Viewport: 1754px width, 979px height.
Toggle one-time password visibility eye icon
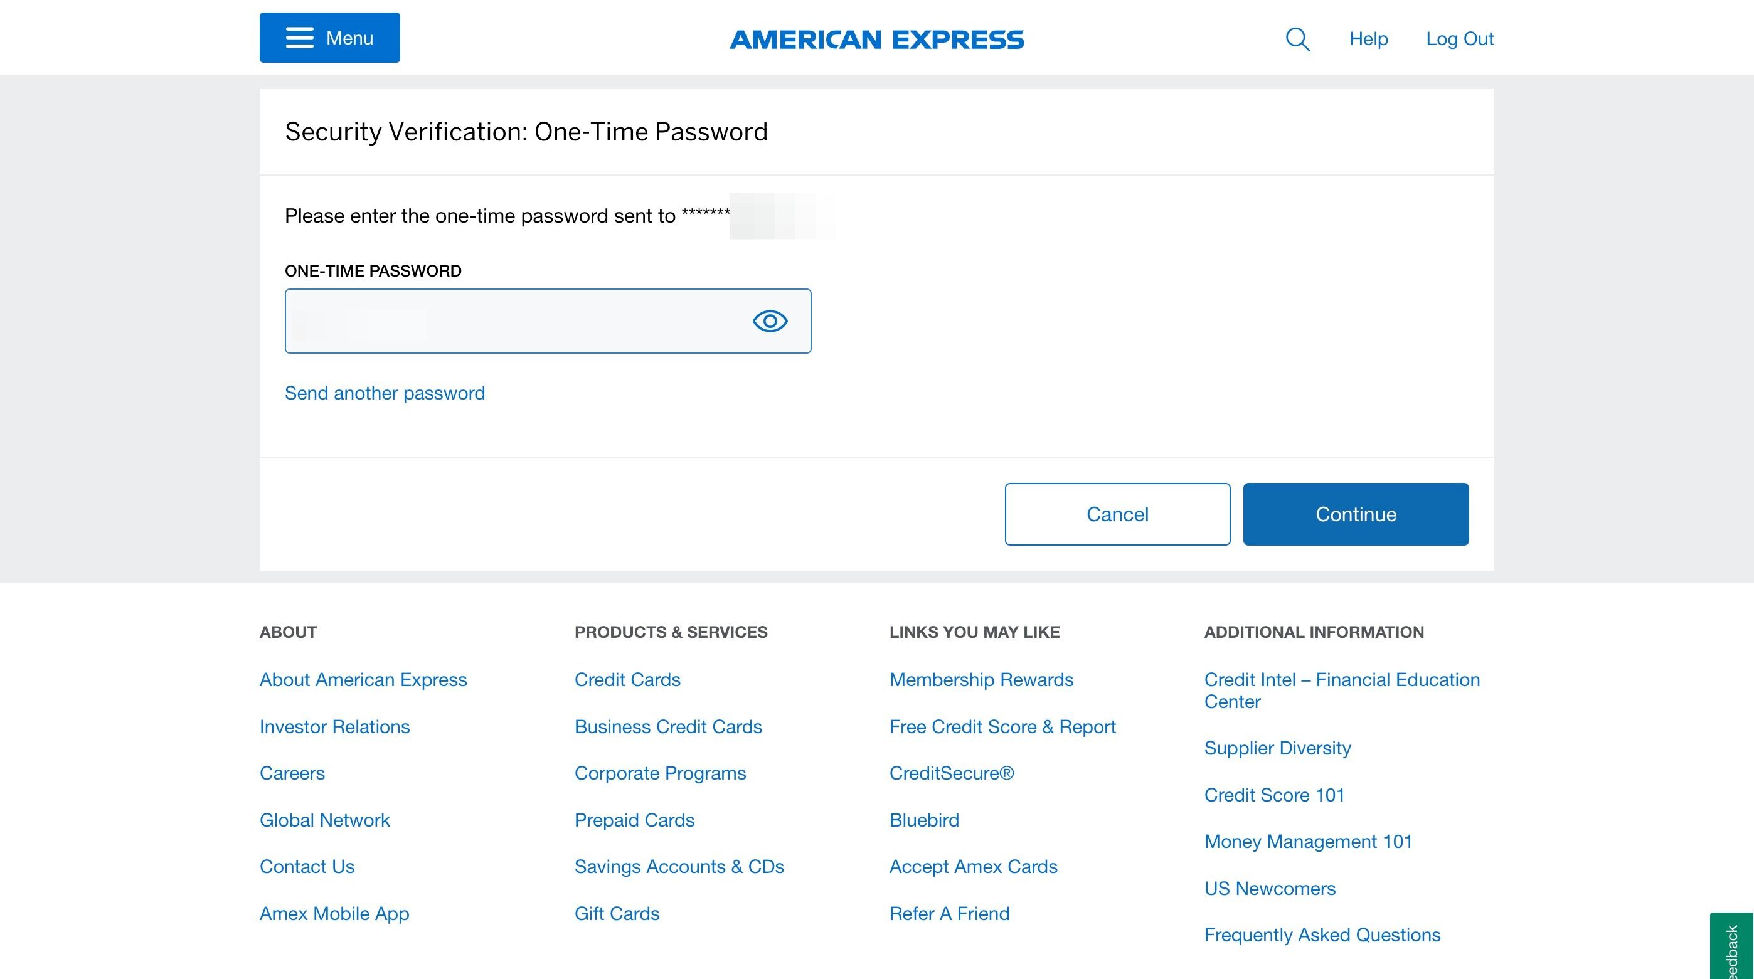tap(770, 320)
